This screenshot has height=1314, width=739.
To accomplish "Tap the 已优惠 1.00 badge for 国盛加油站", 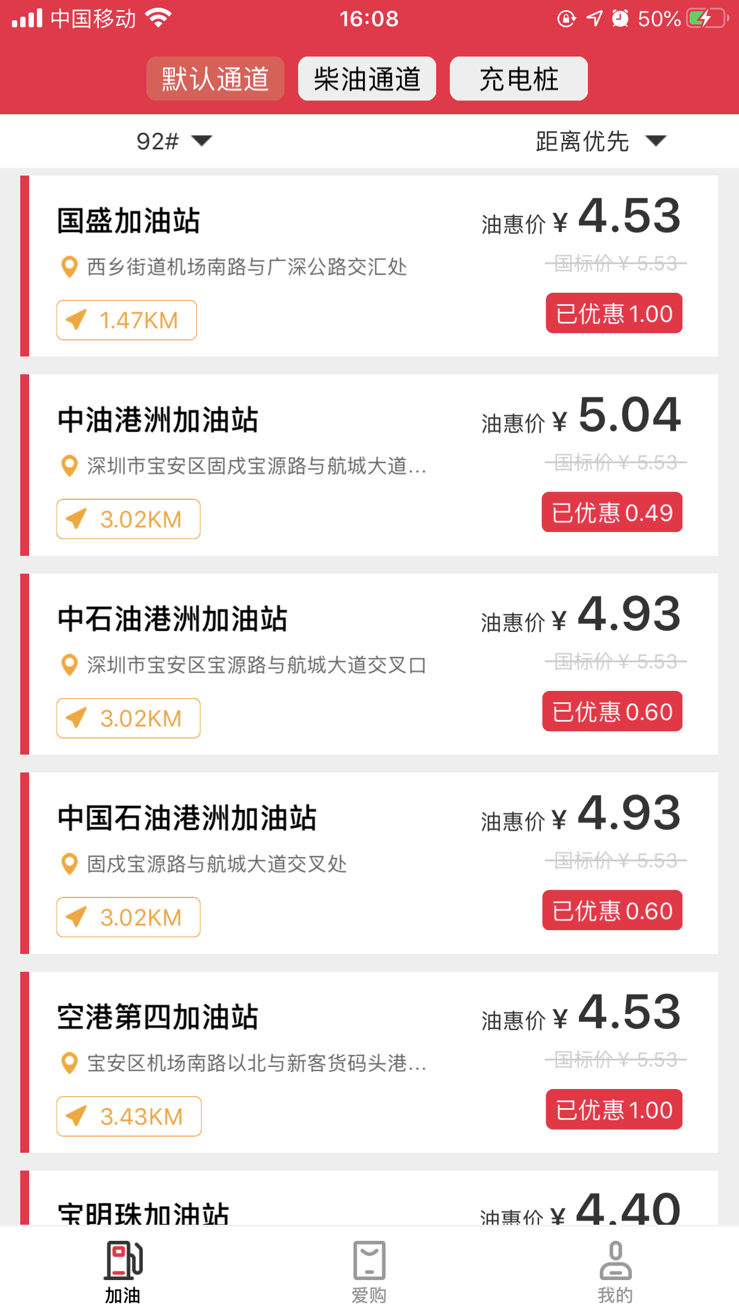I will [x=614, y=314].
